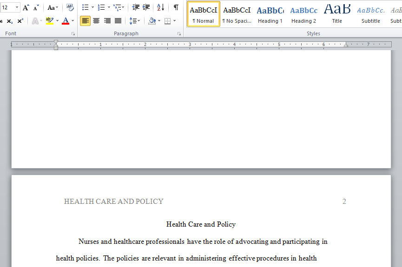
Task: Open line and paragraph spacing menu
Action: coord(135,21)
